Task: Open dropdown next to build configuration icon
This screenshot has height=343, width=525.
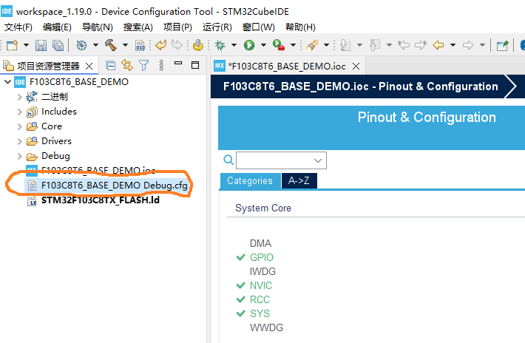Action: [x=95, y=45]
